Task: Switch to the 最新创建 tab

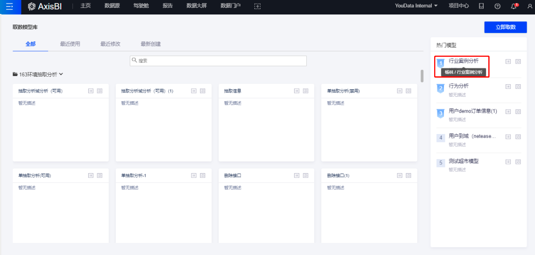Action: click(151, 44)
